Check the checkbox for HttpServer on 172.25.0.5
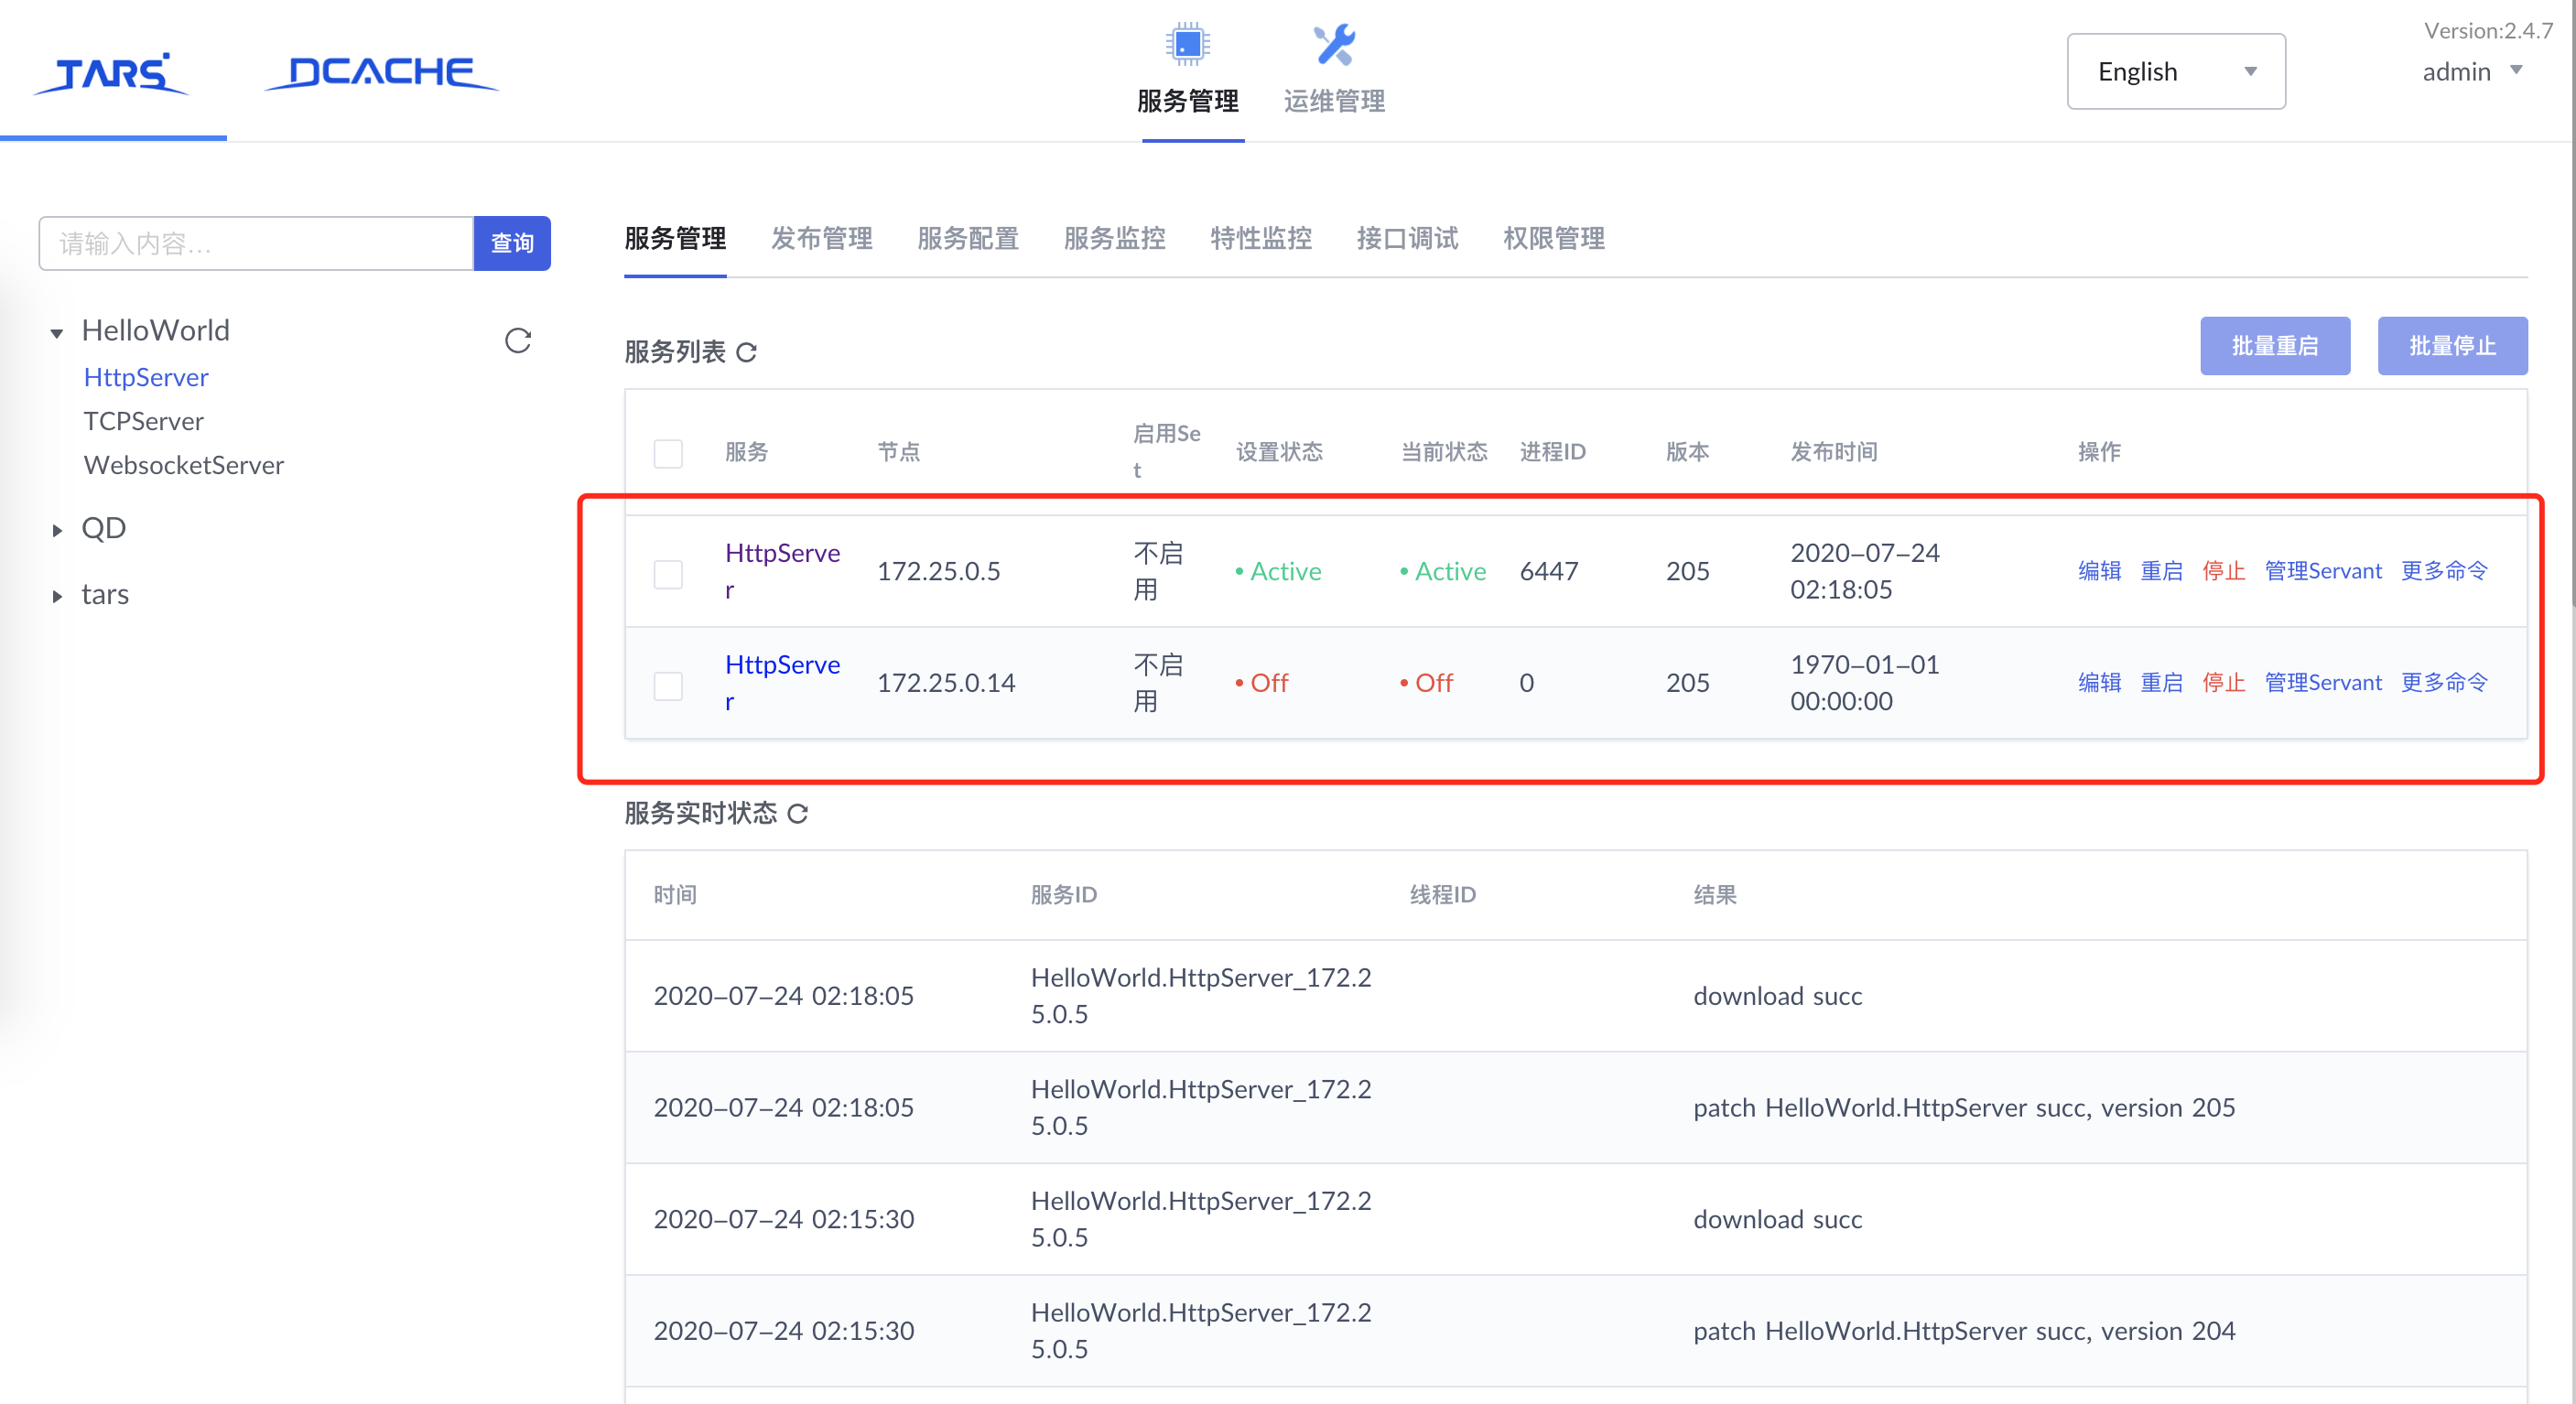The width and height of the screenshot is (2576, 1404). pyautogui.click(x=668, y=573)
